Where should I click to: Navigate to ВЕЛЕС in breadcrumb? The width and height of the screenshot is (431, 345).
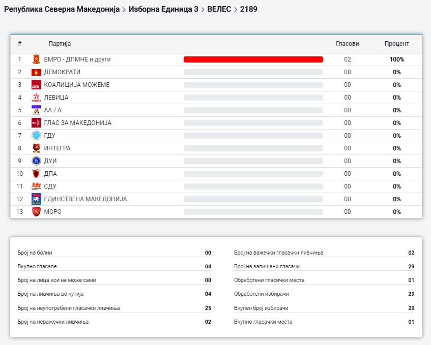click(219, 9)
